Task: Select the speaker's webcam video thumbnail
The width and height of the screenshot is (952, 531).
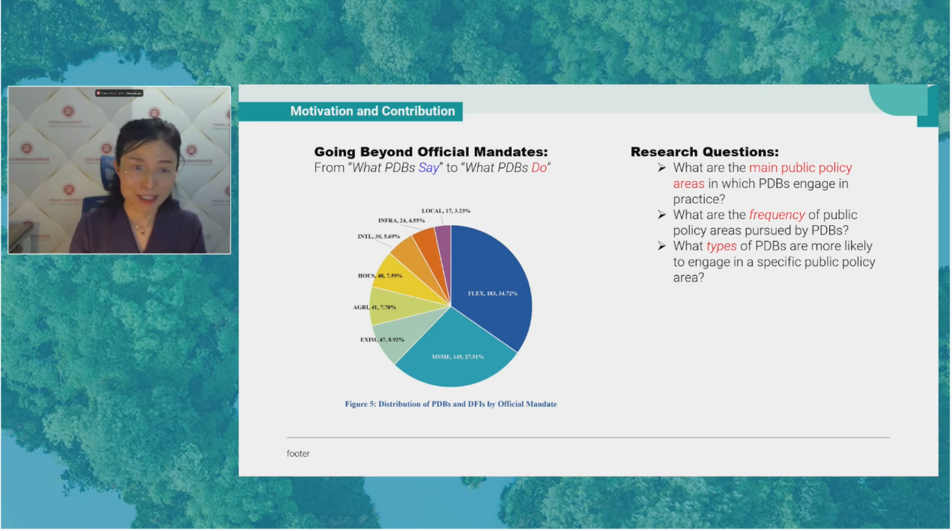Action: (119, 171)
